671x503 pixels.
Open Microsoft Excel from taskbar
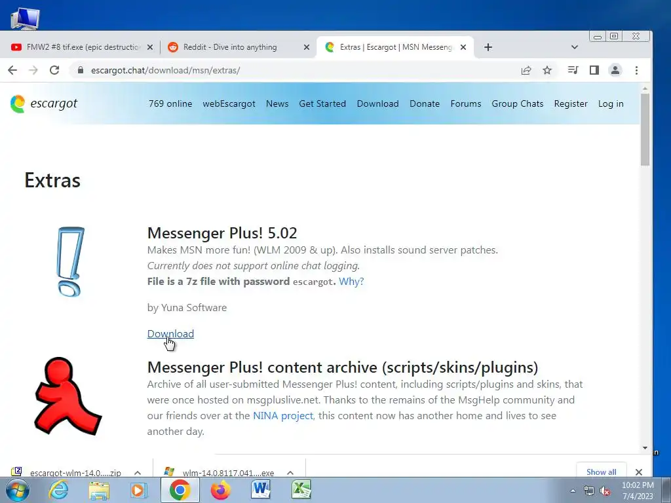click(301, 490)
